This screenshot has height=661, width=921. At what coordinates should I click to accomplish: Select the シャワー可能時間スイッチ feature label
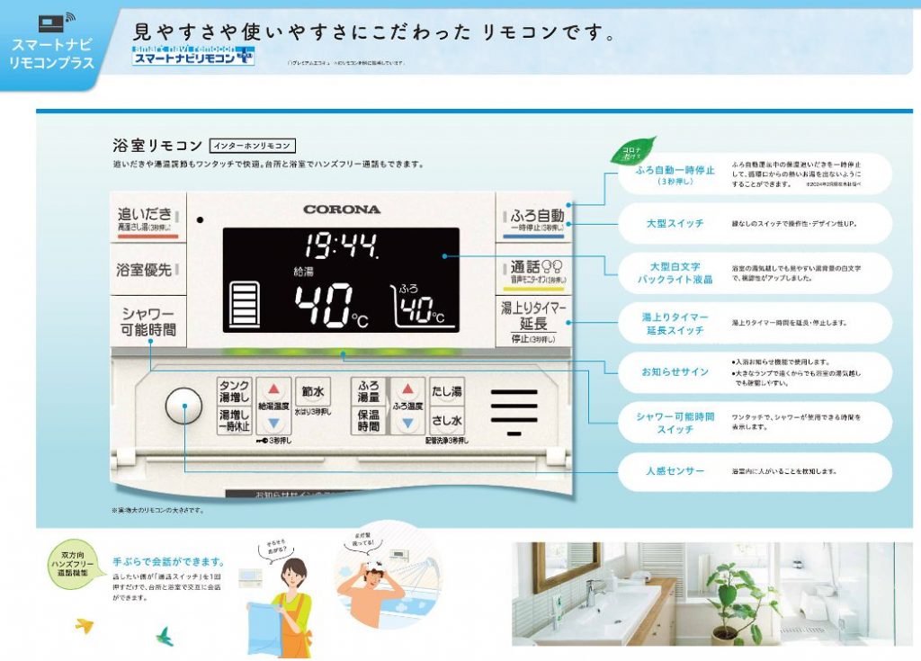click(x=675, y=423)
